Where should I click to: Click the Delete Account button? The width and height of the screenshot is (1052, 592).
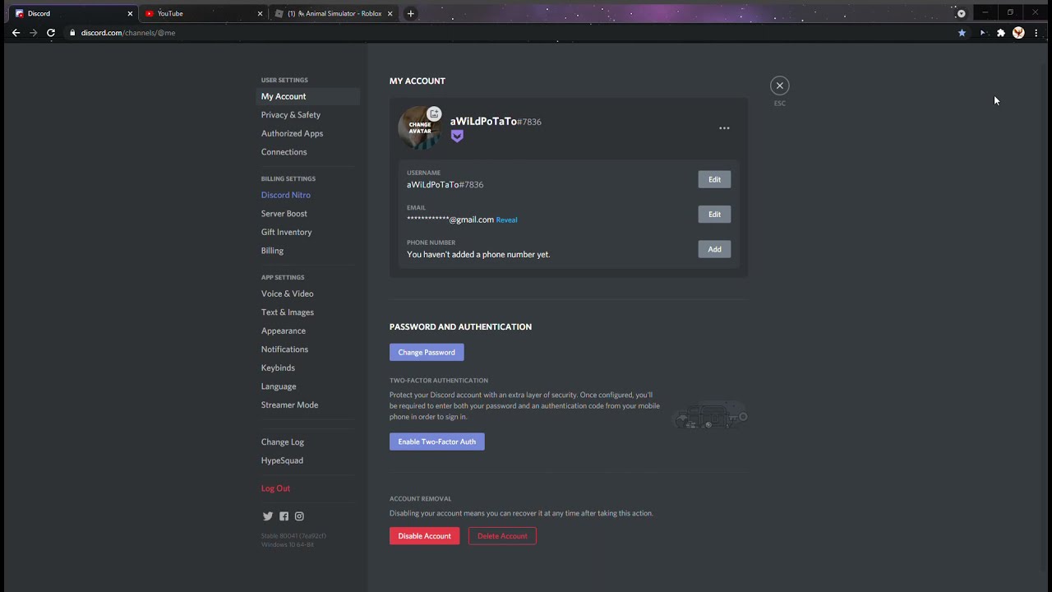click(502, 536)
